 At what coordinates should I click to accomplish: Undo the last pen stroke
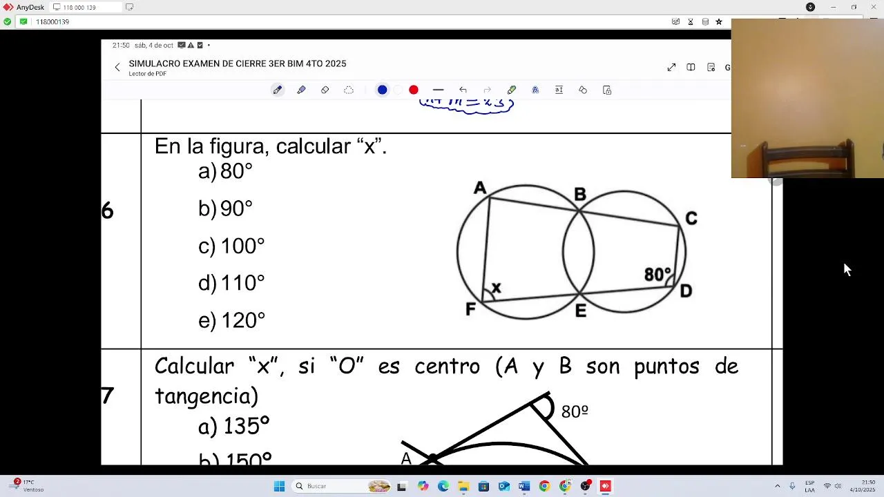coord(463,90)
